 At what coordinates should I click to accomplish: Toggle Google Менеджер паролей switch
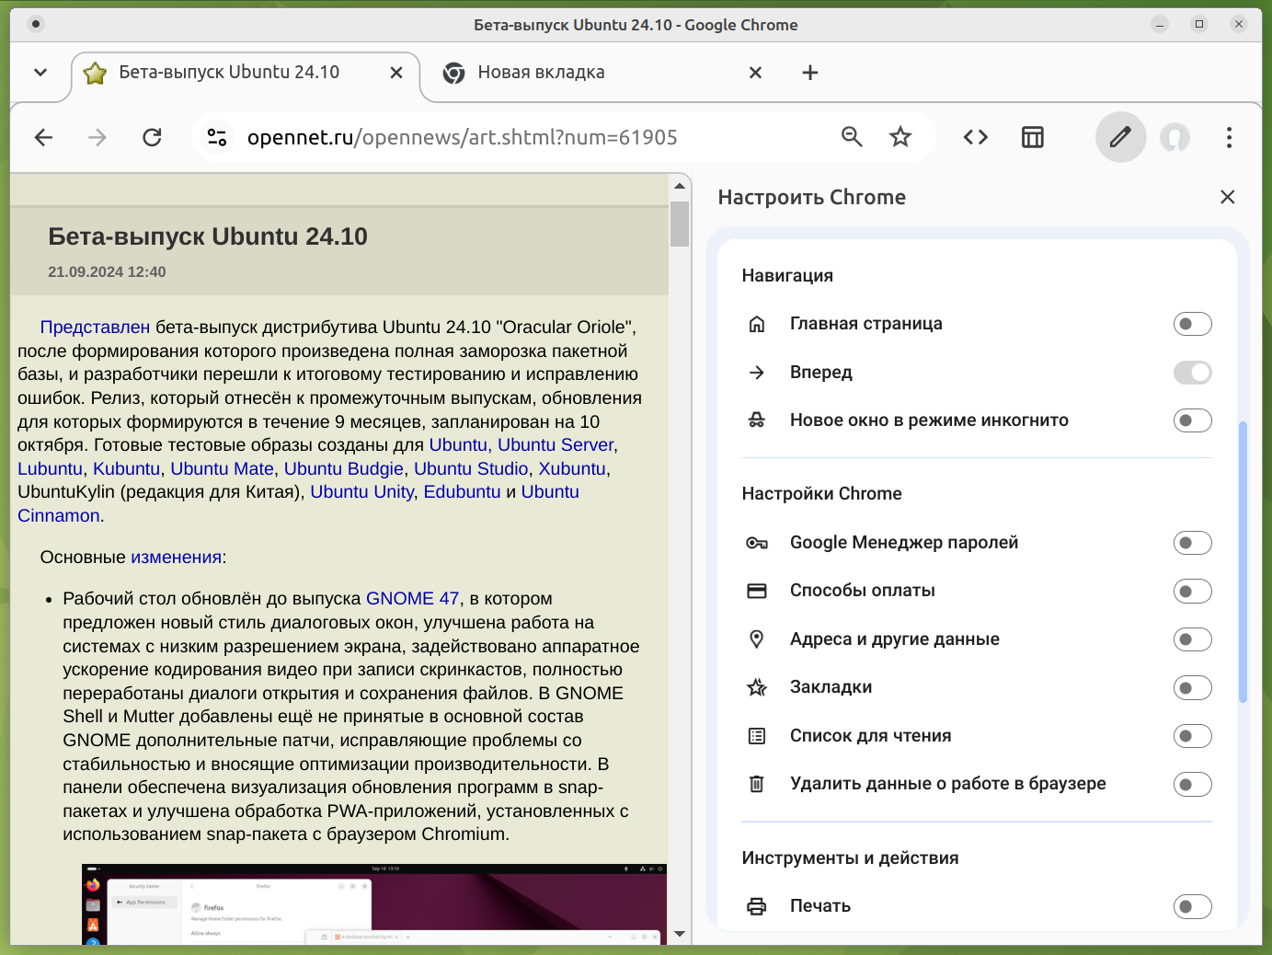pos(1192,543)
